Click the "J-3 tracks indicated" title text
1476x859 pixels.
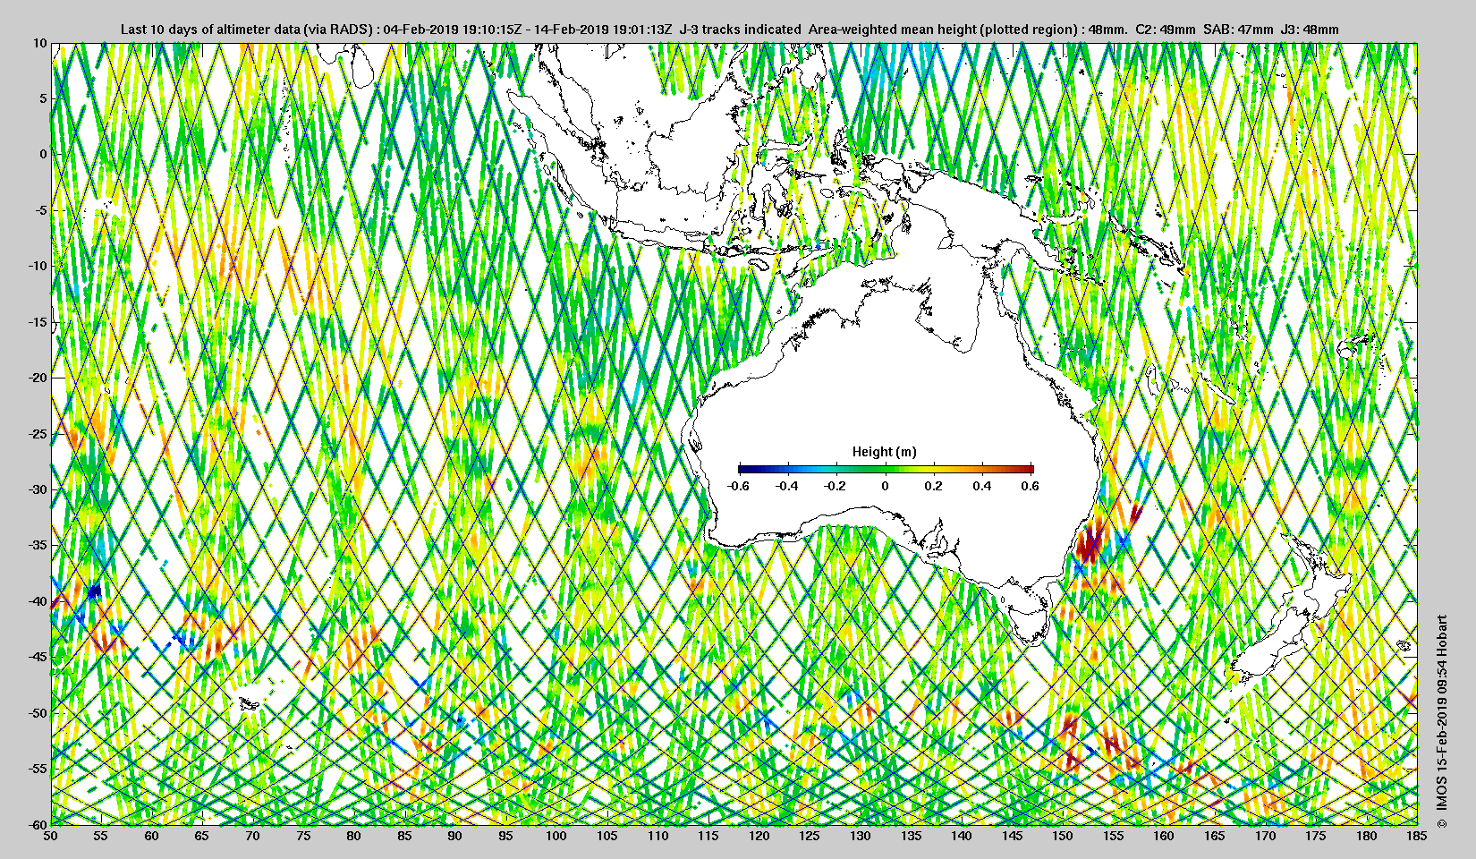[x=741, y=30]
